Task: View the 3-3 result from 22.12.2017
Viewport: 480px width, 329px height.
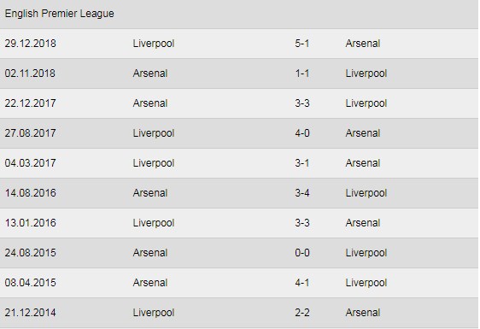Action: pos(301,103)
